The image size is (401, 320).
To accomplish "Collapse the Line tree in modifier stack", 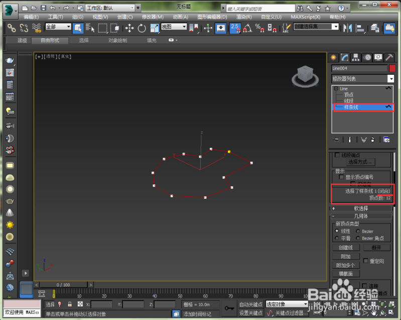I will pyautogui.click(x=336, y=89).
